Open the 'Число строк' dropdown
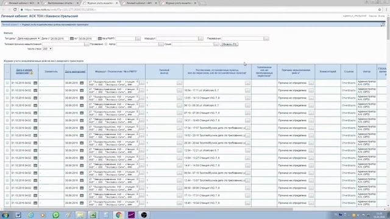This screenshot has width=390, height=219. pyautogui.click(x=47, y=49)
